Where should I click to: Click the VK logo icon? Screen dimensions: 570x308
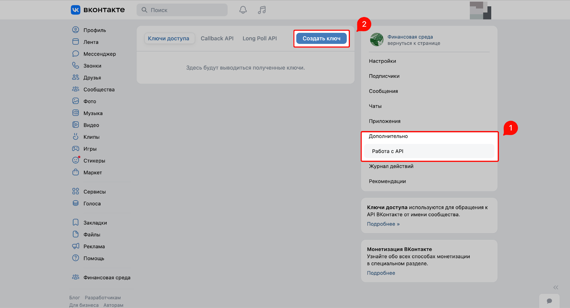pos(76,10)
